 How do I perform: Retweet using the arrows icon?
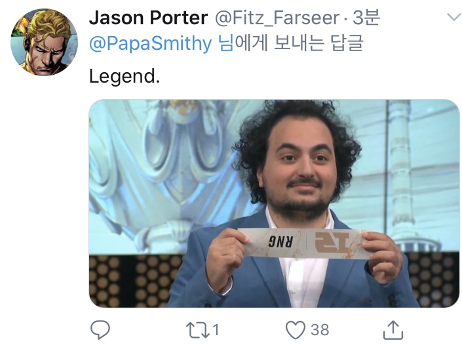point(198,330)
